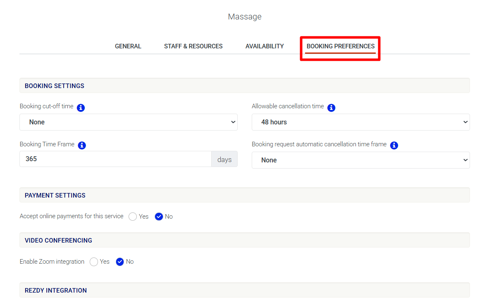The image size is (489, 305).
Task: Click 'Accept online payments for this service' label
Action: click(72, 216)
